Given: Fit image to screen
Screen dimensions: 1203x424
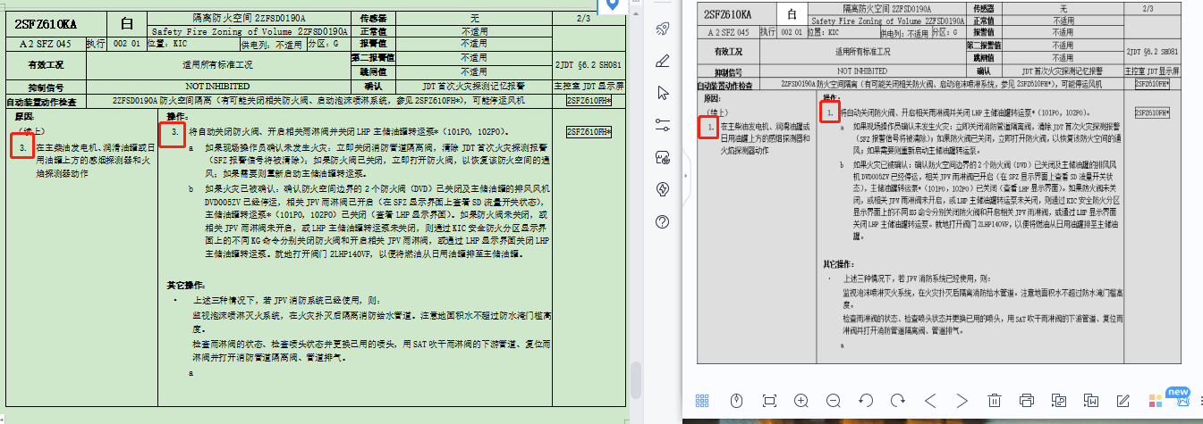Looking at the screenshot, I should 768,400.
